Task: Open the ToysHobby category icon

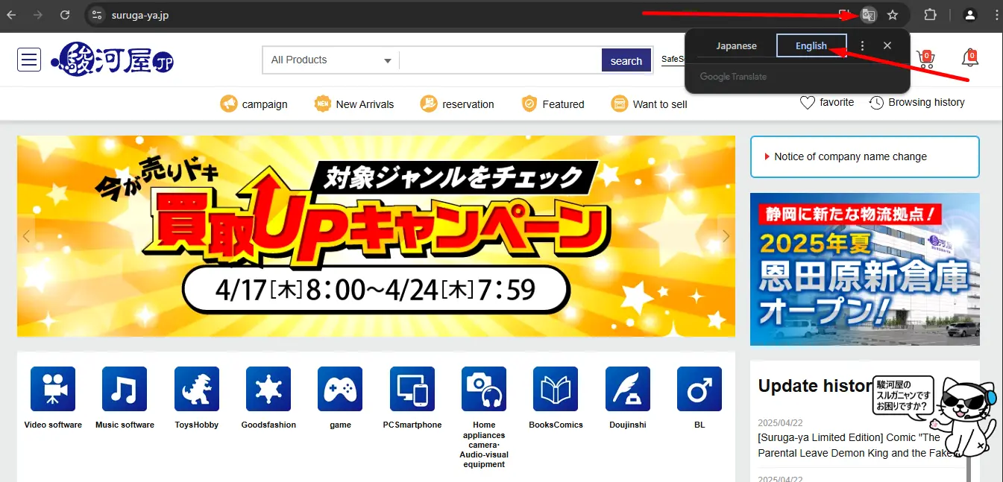Action: pos(196,388)
